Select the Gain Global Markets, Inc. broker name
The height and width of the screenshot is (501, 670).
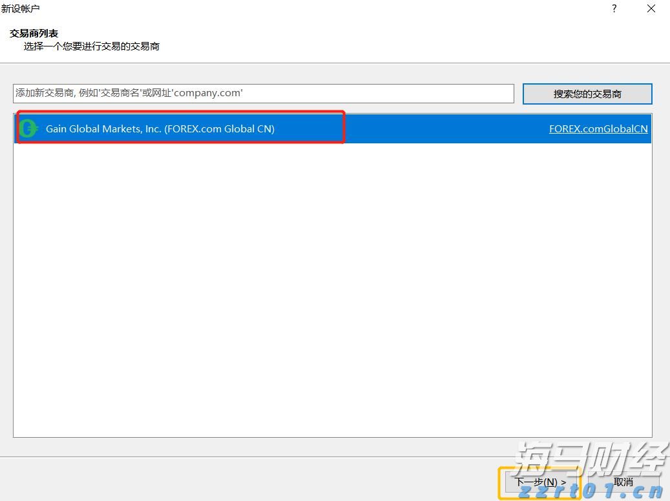103,128
